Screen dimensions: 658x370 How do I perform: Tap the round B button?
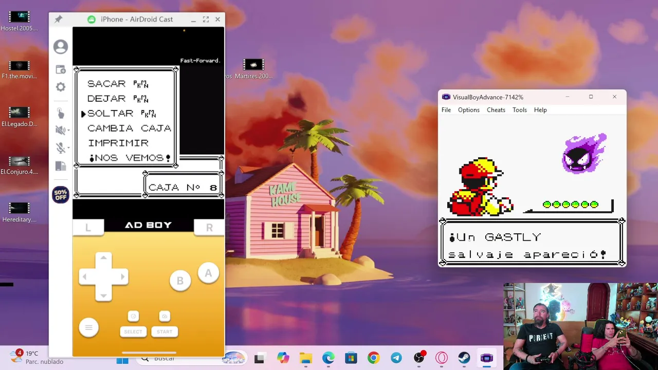tap(180, 281)
